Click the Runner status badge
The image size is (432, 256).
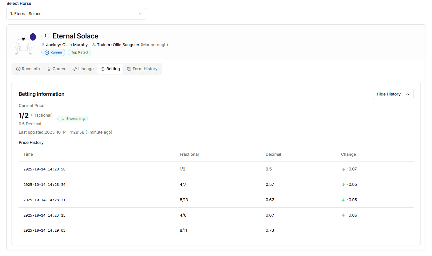click(53, 53)
